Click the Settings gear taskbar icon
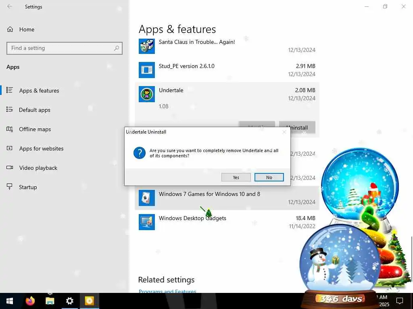Image resolution: width=413 pixels, height=309 pixels. (x=69, y=301)
